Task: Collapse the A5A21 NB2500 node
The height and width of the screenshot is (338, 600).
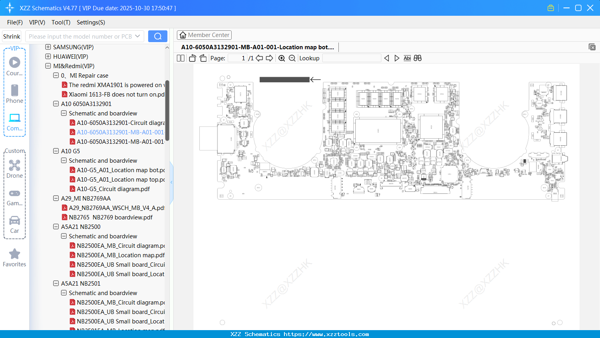Action: coord(56,227)
